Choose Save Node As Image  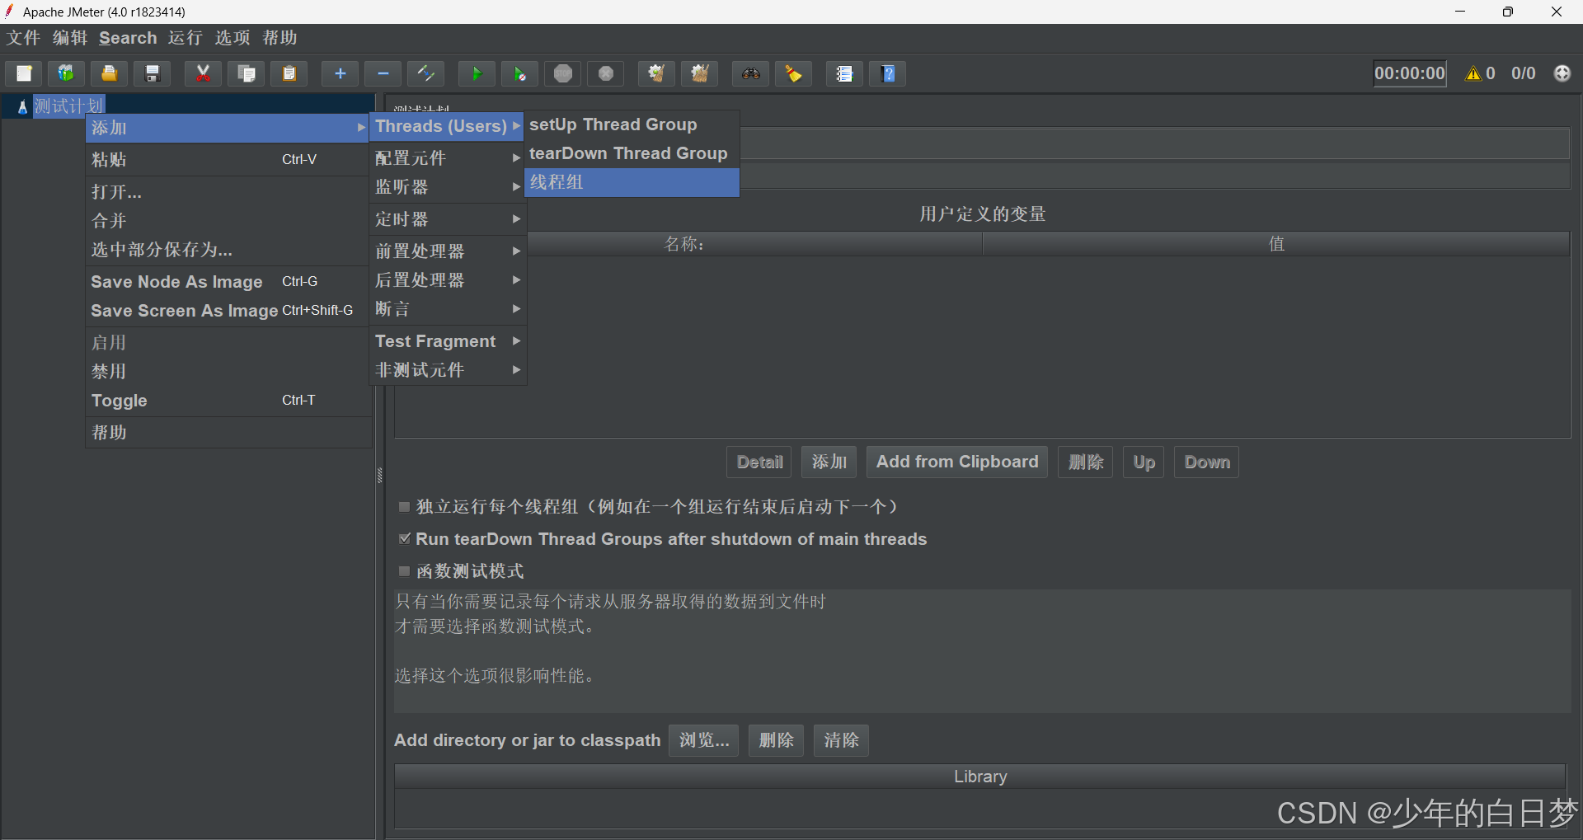tap(227, 282)
